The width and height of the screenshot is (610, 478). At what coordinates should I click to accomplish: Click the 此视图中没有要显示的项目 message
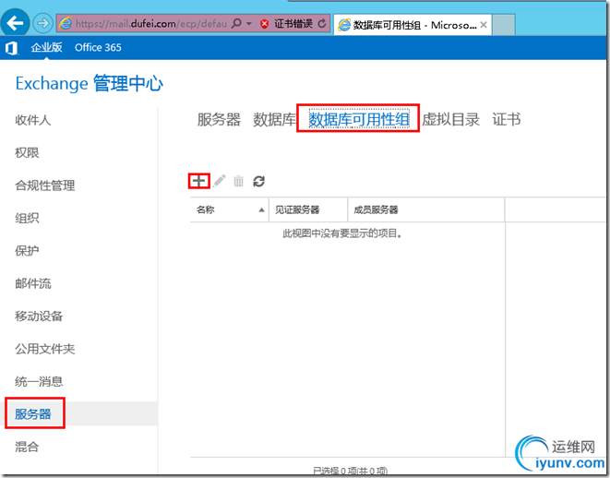coord(342,233)
